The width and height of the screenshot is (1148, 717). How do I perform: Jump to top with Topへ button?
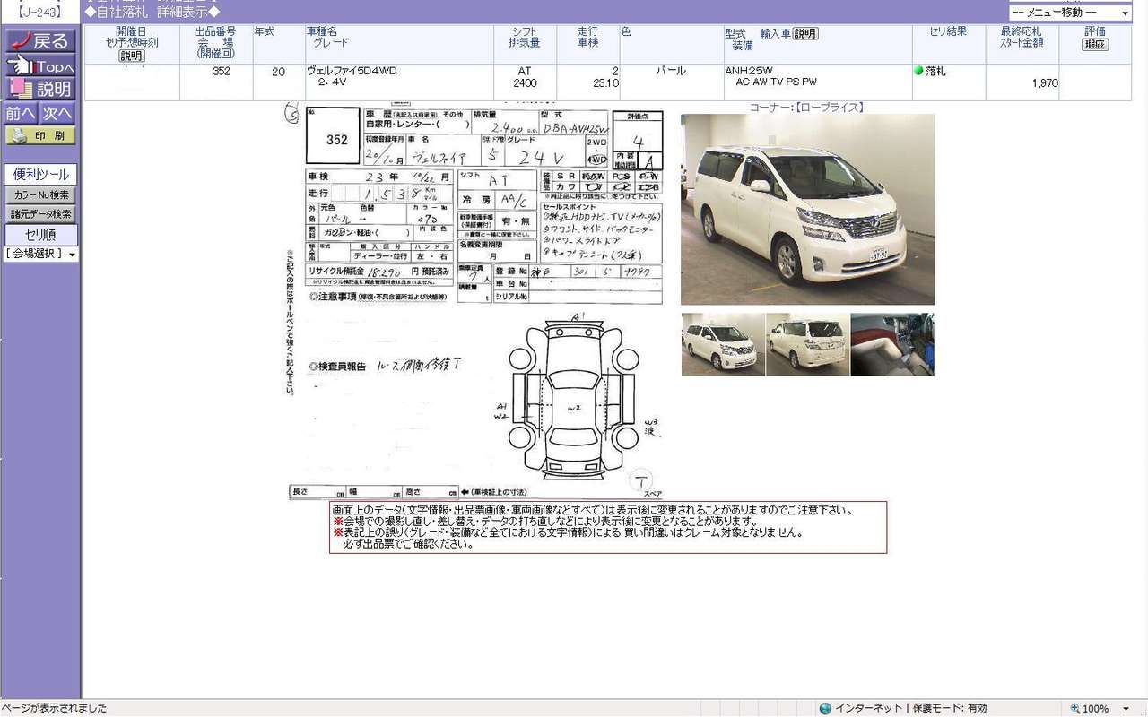(x=39, y=65)
